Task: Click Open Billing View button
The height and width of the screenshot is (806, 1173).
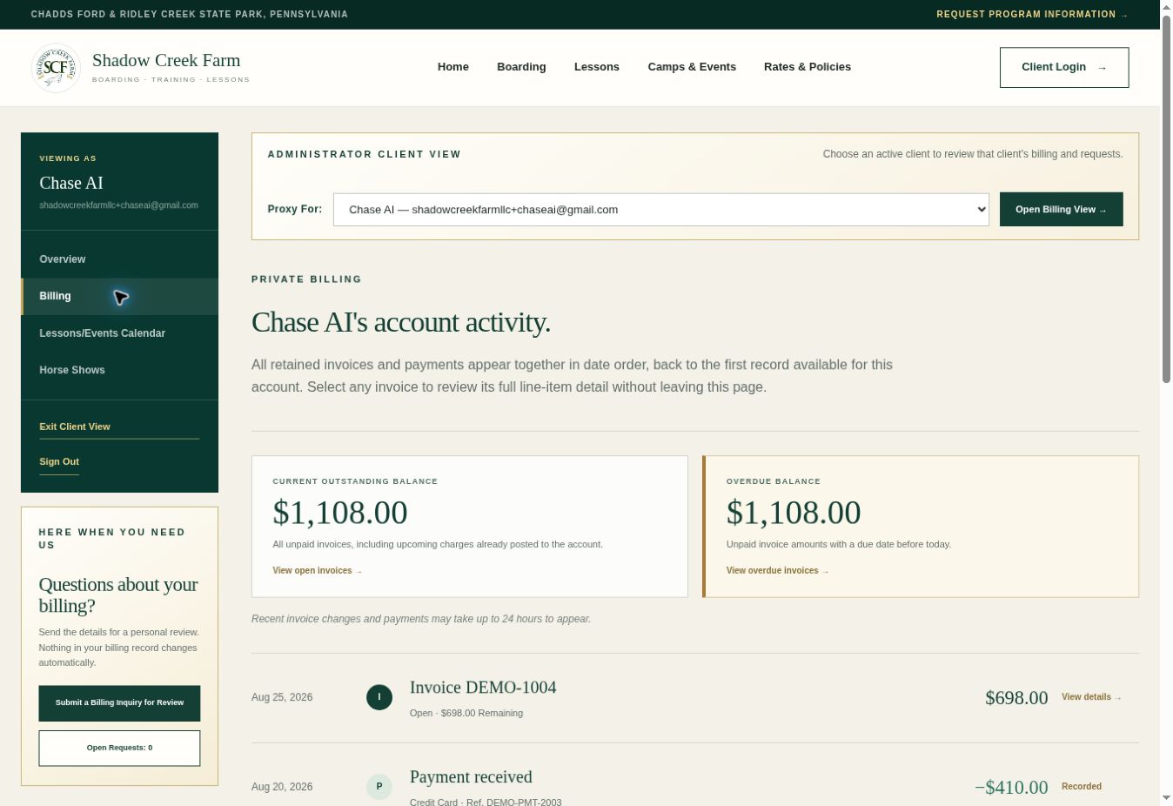Action: (x=1062, y=210)
